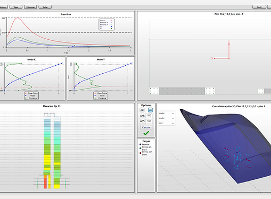This screenshot has width=271, height=199.
Task: Click the Vistas toolbar button
Action: click(45, 7)
